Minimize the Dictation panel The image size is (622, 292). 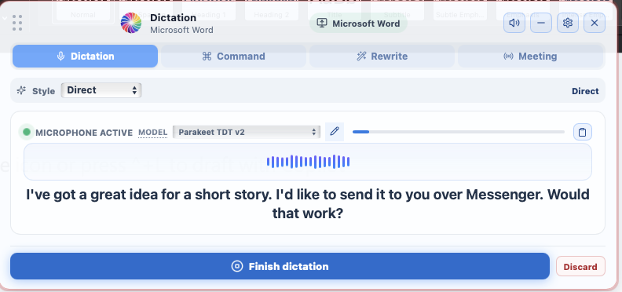tap(541, 23)
